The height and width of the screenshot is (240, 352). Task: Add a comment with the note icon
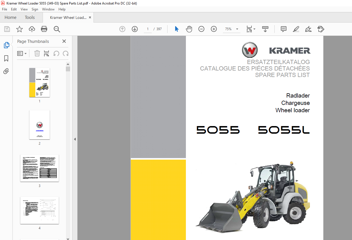tap(284, 29)
